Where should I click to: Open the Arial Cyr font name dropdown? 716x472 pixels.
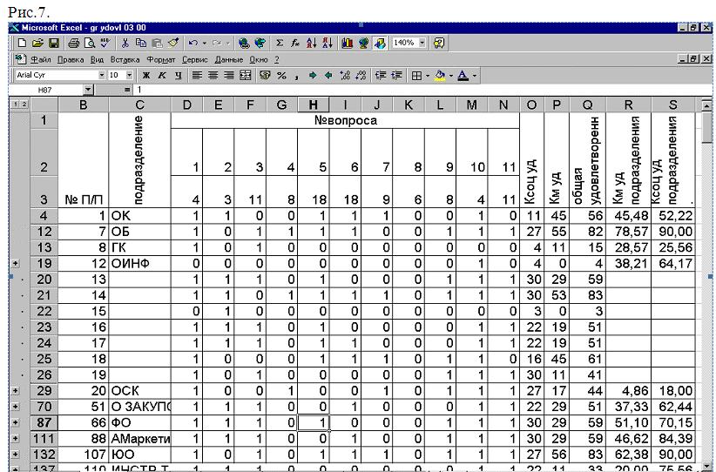101,75
